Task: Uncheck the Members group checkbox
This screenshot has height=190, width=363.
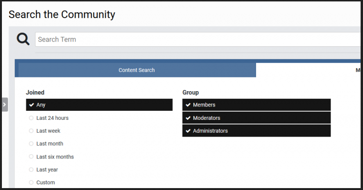Action: [256, 105]
